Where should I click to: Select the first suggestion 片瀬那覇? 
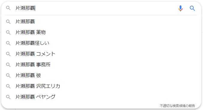[x=101, y=22]
